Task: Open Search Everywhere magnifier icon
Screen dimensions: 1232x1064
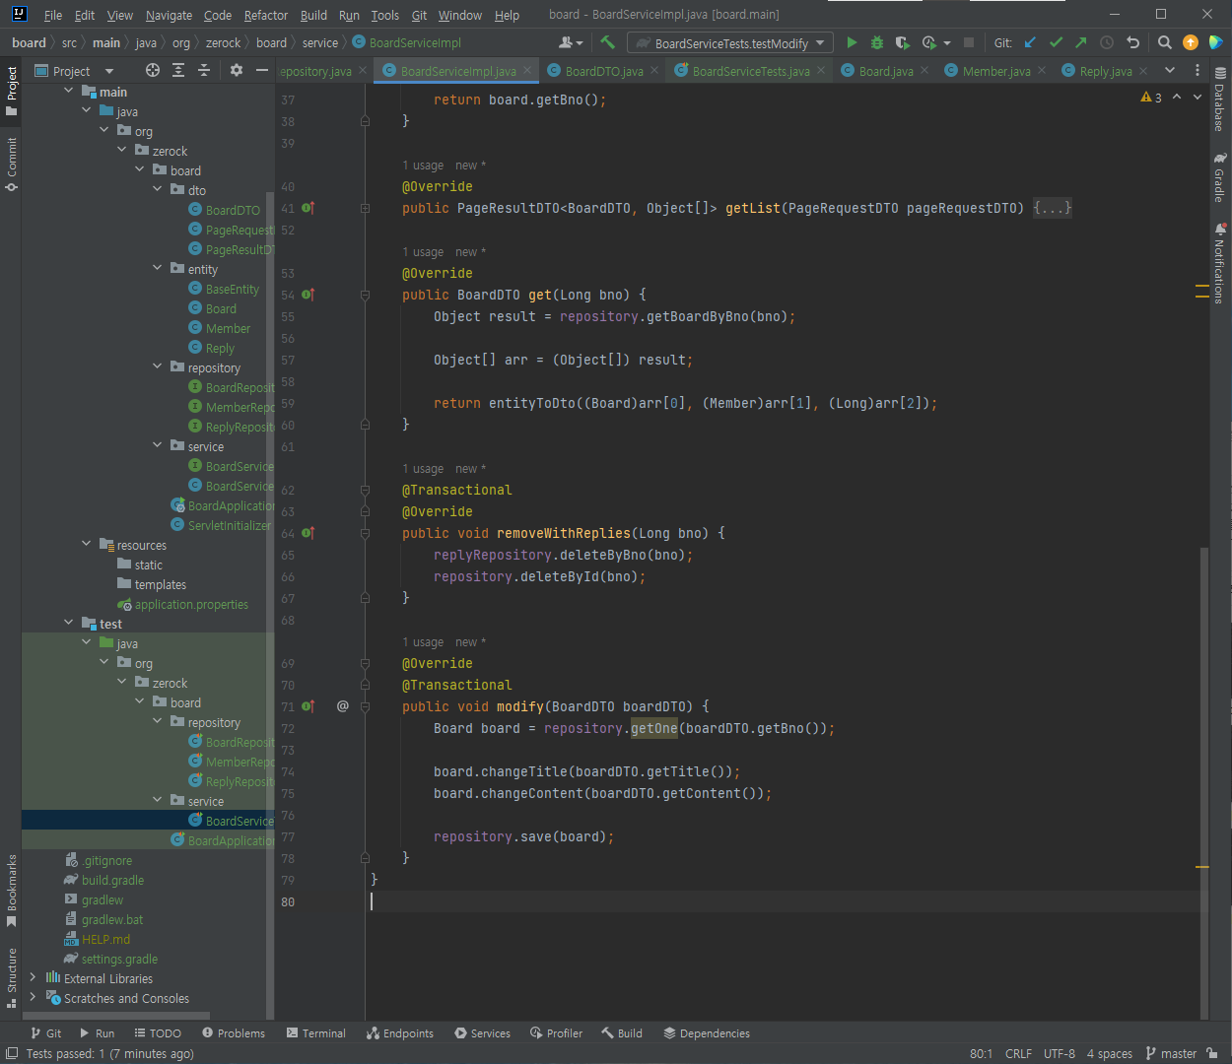Action: (1164, 42)
